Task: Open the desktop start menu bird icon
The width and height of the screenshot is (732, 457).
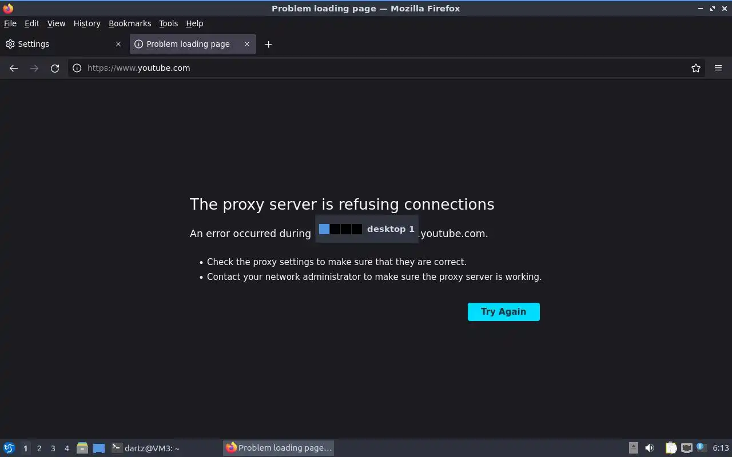Action: (9, 448)
